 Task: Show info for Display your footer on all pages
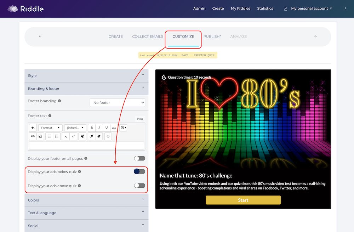(x=86, y=158)
